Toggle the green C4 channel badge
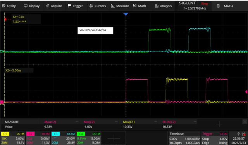The height and width of the screenshot is (145, 248). click(x=81, y=134)
